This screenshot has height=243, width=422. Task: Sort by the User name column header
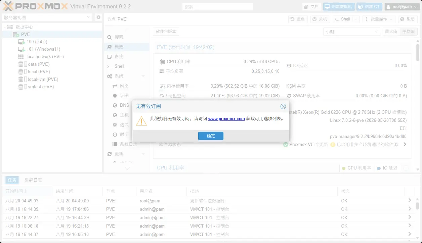coord(161,191)
